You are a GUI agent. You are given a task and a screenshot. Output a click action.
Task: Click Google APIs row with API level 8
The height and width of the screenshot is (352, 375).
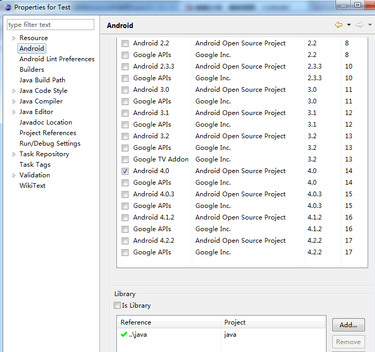242,55
